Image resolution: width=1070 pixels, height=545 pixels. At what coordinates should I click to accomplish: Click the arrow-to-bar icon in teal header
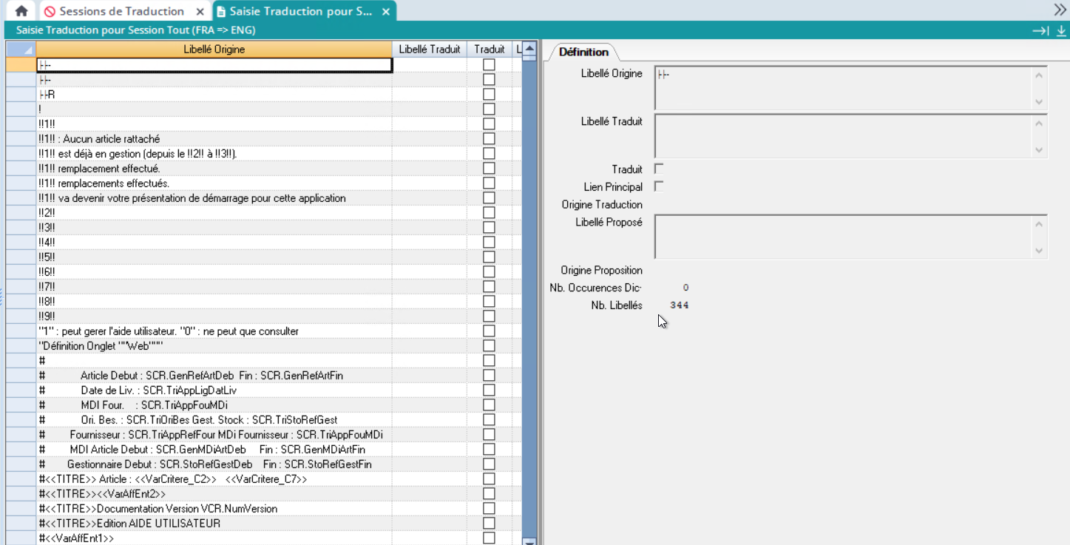(x=1040, y=30)
